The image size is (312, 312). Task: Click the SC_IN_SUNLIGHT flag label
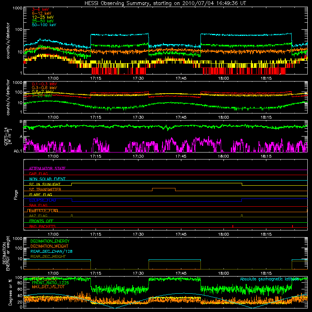(45, 184)
